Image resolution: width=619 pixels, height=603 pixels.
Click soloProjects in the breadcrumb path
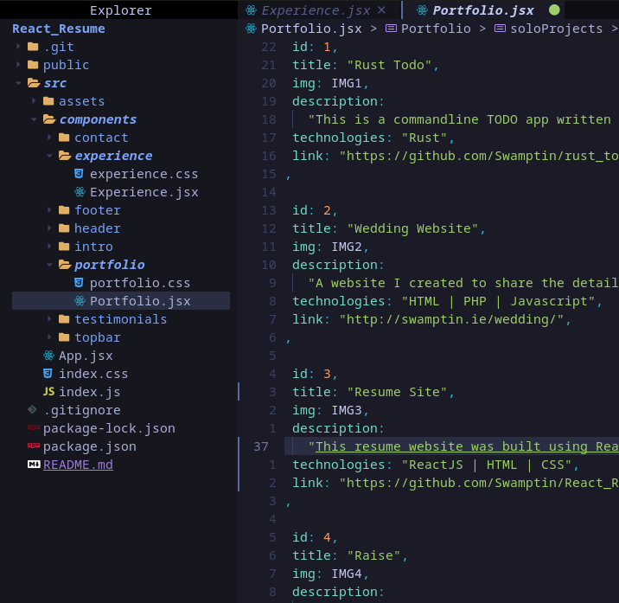click(557, 29)
